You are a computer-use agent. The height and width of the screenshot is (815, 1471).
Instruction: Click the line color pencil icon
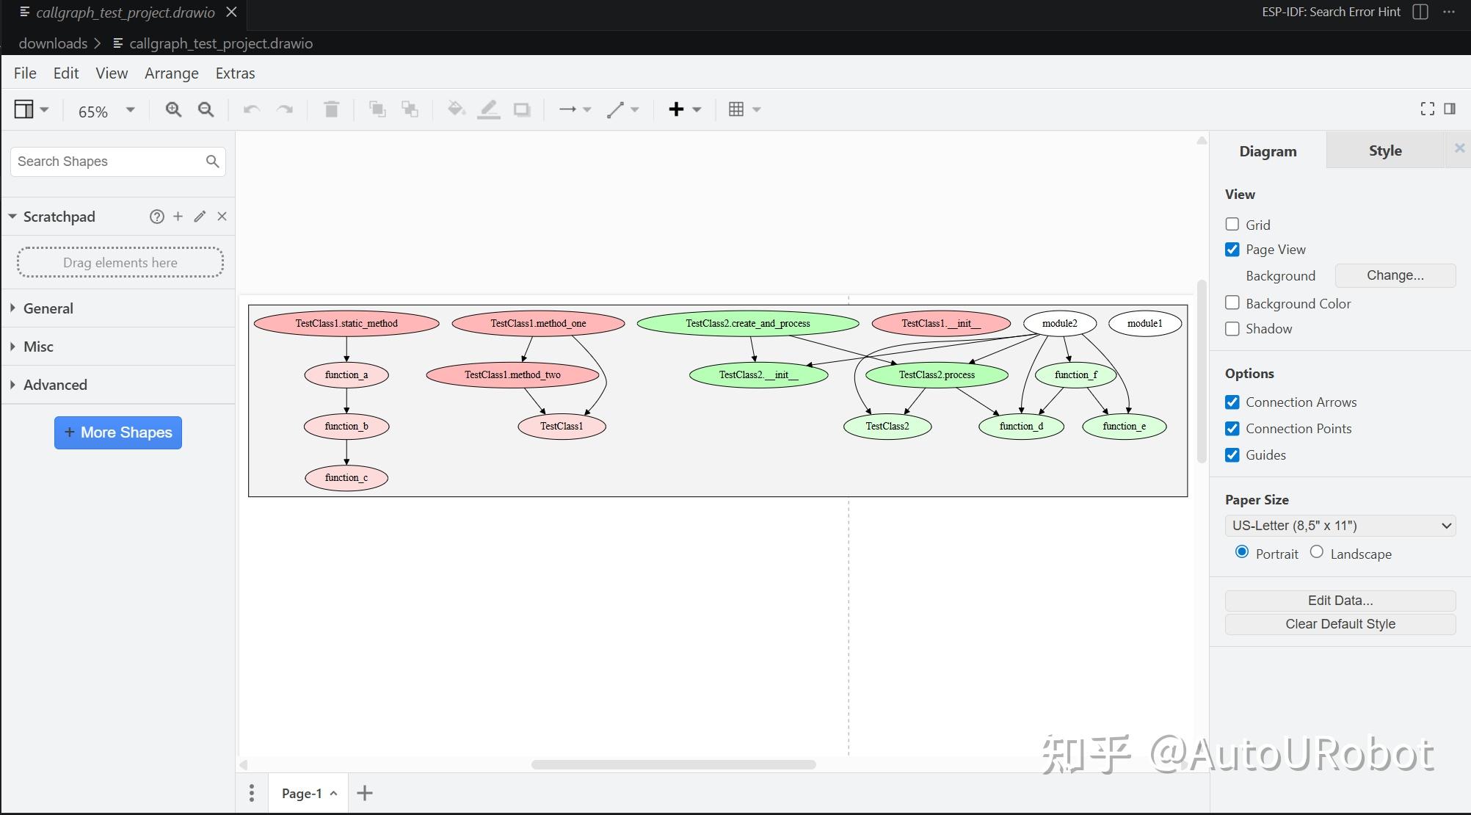pos(489,109)
